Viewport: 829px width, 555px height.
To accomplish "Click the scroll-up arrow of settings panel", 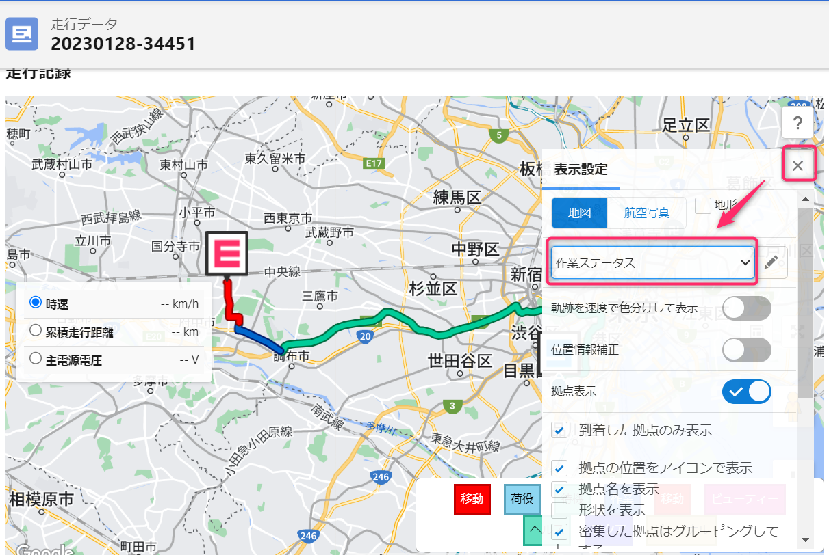I will 805,199.
